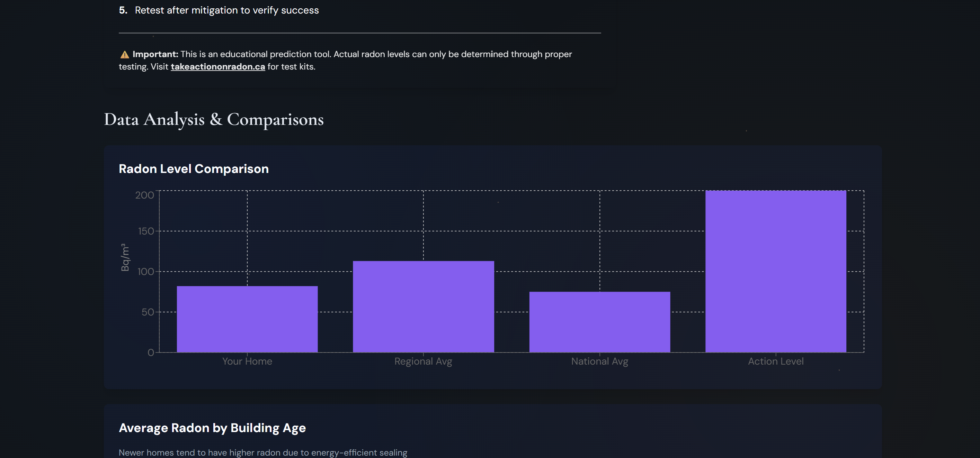This screenshot has width=980, height=458.
Task: Click step 5 'Retest after mitigation' text
Action: (226, 10)
